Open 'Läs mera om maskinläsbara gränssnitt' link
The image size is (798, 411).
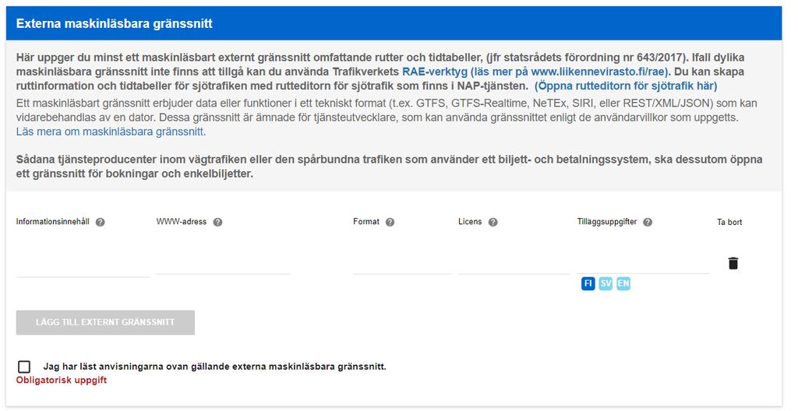coord(111,132)
